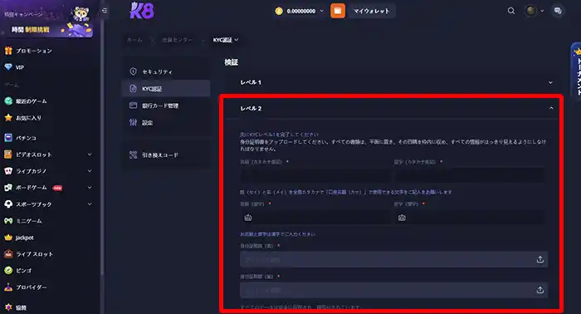Click the 会員センター breadcrumb link
Viewport: 581px width, 314px height.
pyautogui.click(x=178, y=40)
